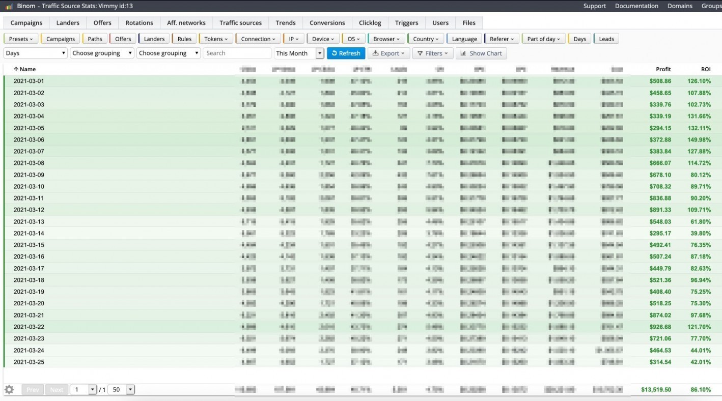This screenshot has height=401, width=722.
Task: Expand the Device dropdown button
Action: point(323,39)
